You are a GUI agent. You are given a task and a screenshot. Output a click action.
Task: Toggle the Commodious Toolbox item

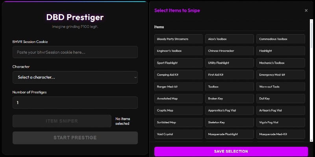[x=281, y=39]
